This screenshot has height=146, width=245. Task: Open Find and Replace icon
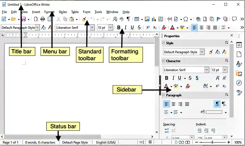(x=115, y=19)
